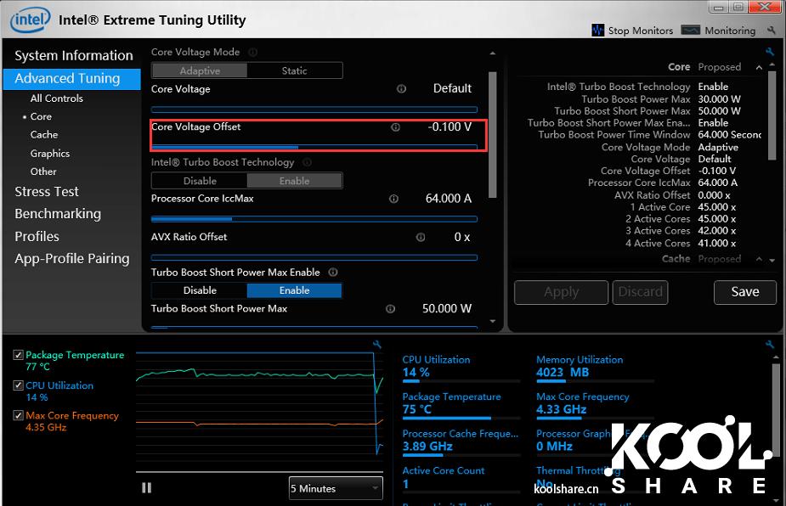Click the Monitoring panel icon
This screenshot has width=786, height=506.
690,30
